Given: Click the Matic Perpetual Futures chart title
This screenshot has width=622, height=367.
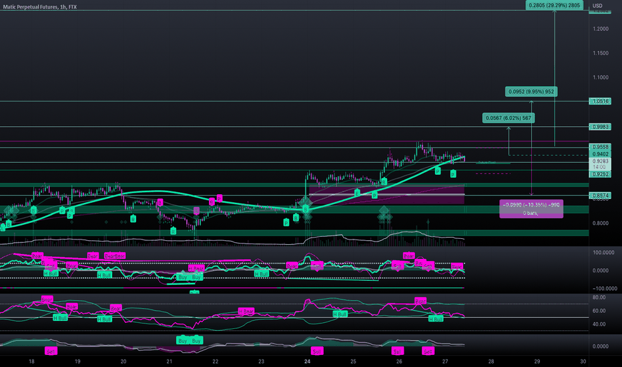Looking at the screenshot, I should coord(39,7).
